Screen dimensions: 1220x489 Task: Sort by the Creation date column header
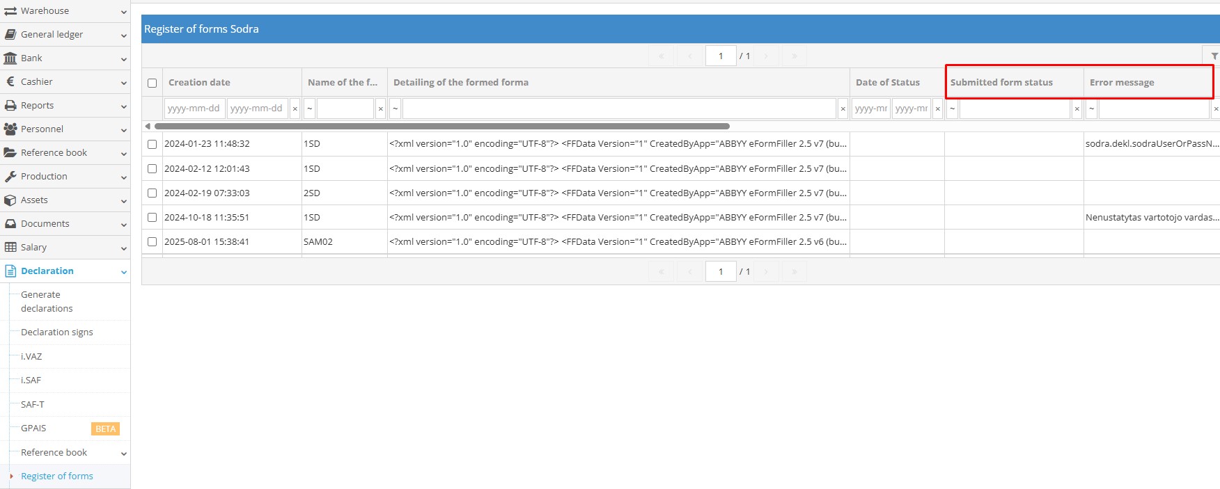click(200, 83)
